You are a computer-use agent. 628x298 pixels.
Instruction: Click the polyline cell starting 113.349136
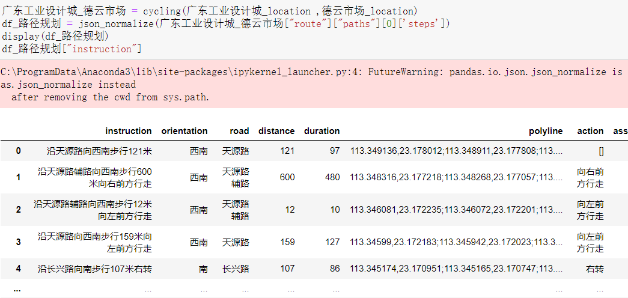point(457,151)
